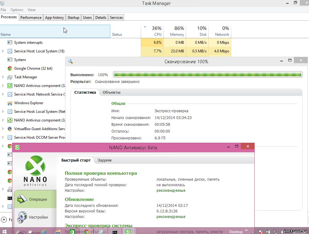309x234 pixels.
Task: Click the gear icon of Service Host: Local System (18)
Action: pos(10,51)
